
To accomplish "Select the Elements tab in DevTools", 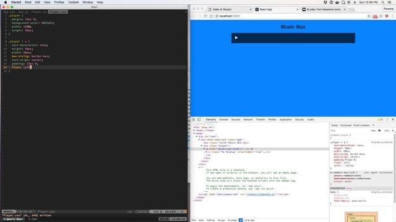I will pos(211,120).
